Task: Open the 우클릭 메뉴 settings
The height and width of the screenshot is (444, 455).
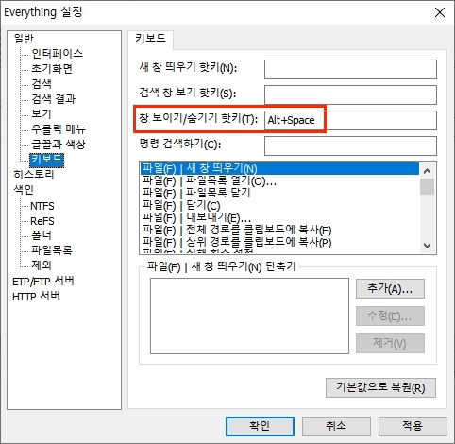Action: point(59,128)
